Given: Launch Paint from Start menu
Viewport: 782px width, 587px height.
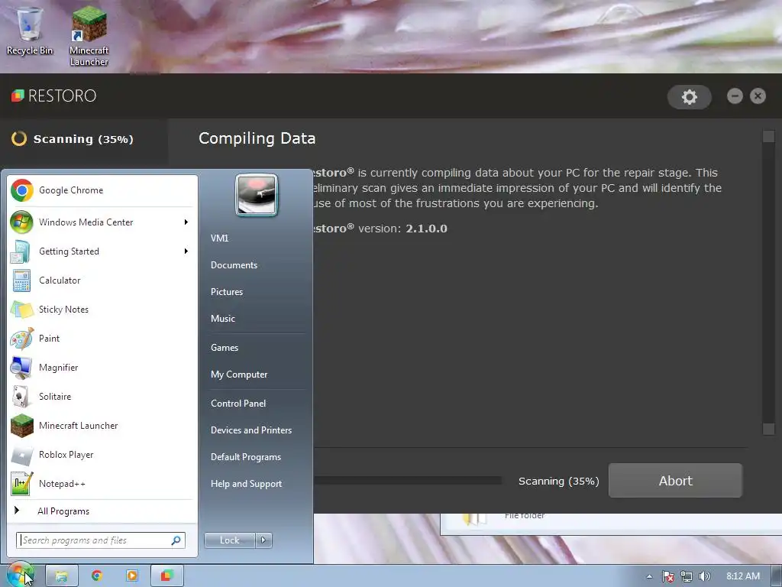Looking at the screenshot, I should pos(102,339).
